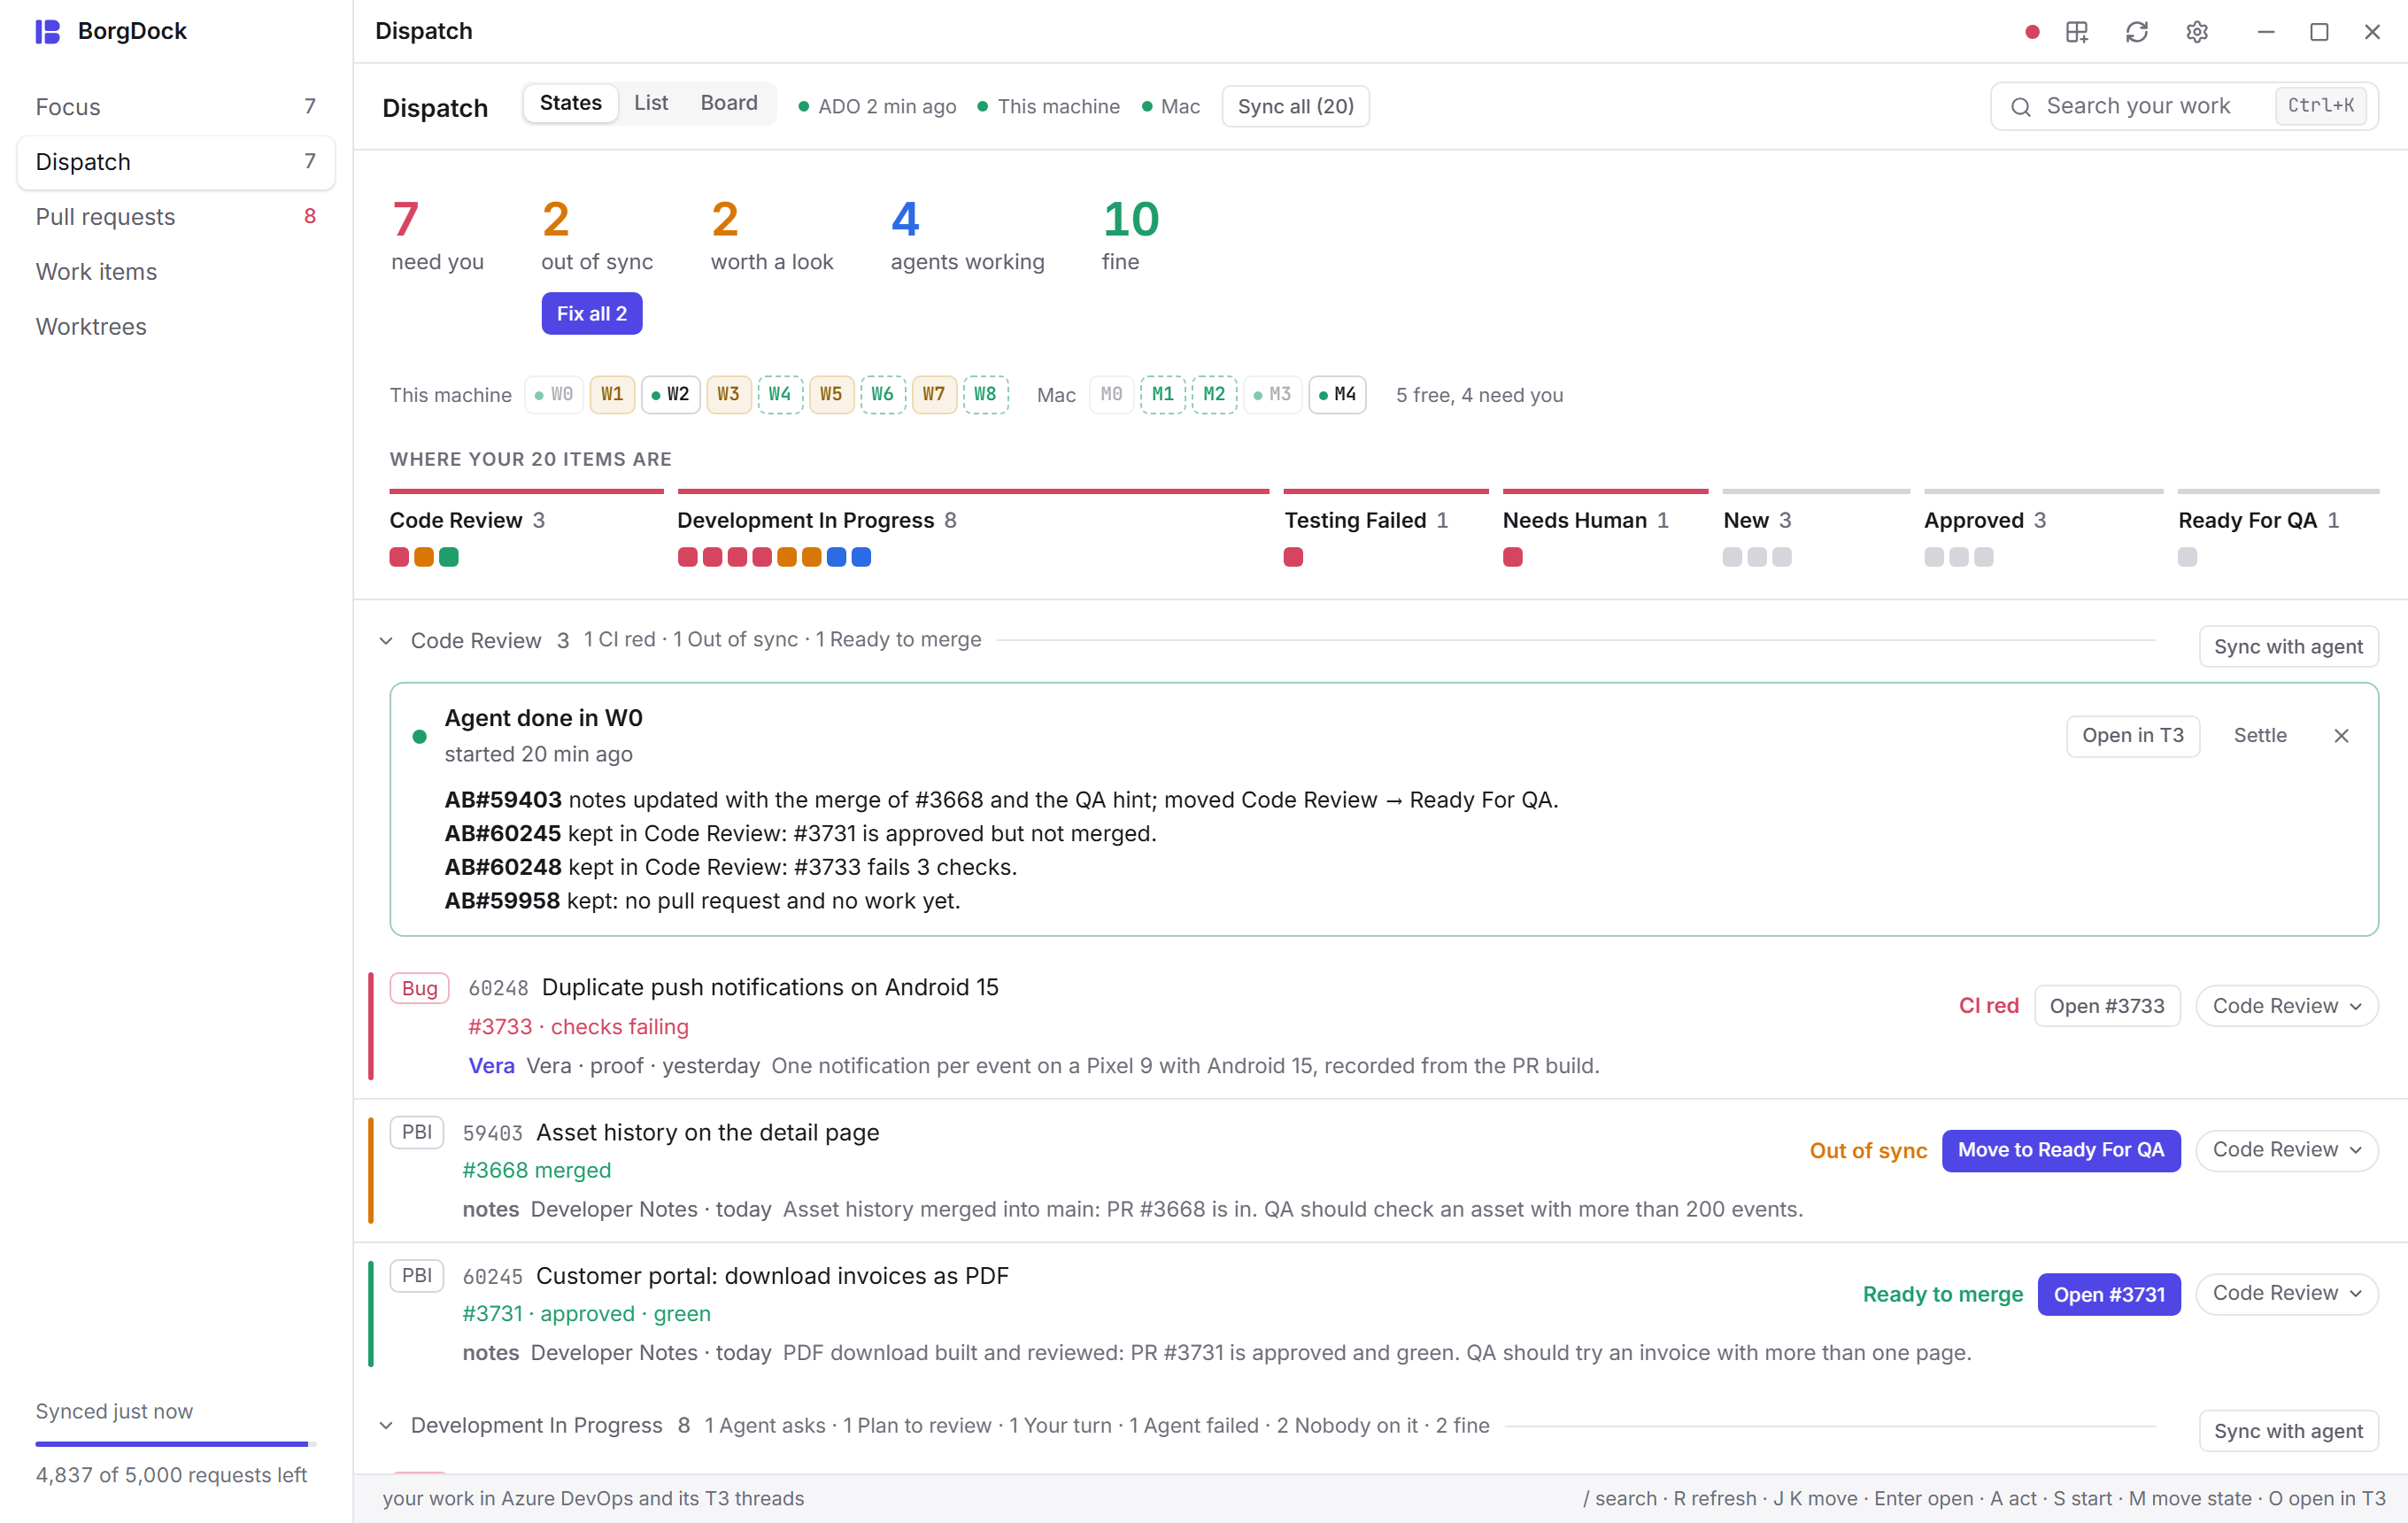The height and width of the screenshot is (1523, 2408).
Task: Switch to the Board view
Action: (729, 103)
